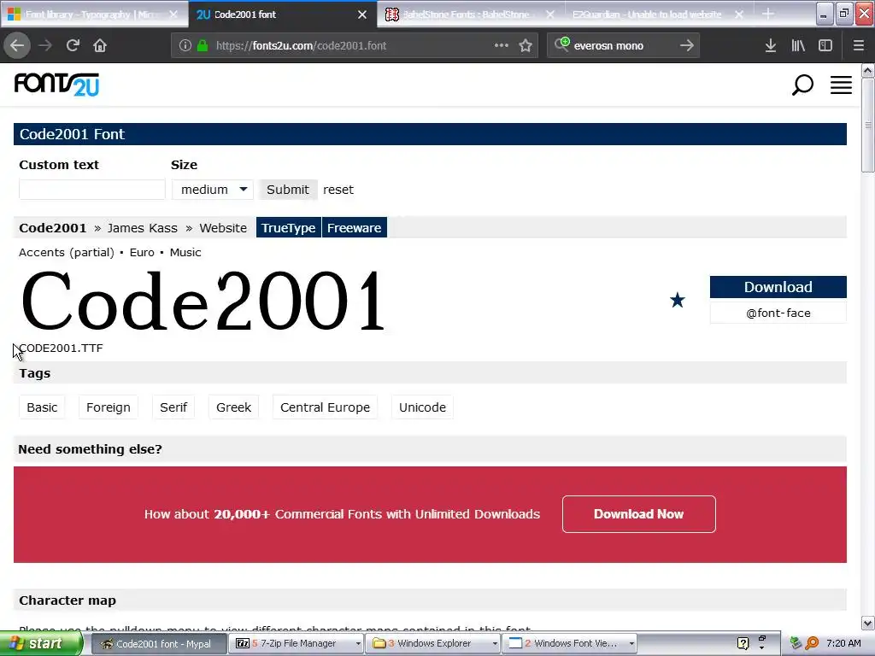Viewport: 875px width, 656px height.
Task: Select the Serif tag
Action: coord(173,407)
